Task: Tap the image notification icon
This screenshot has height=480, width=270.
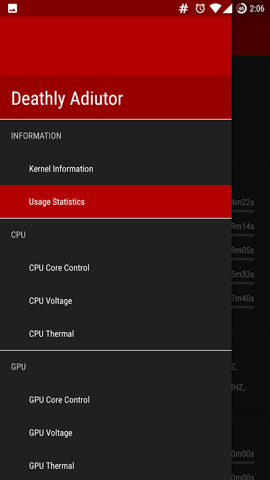Action: point(12,9)
